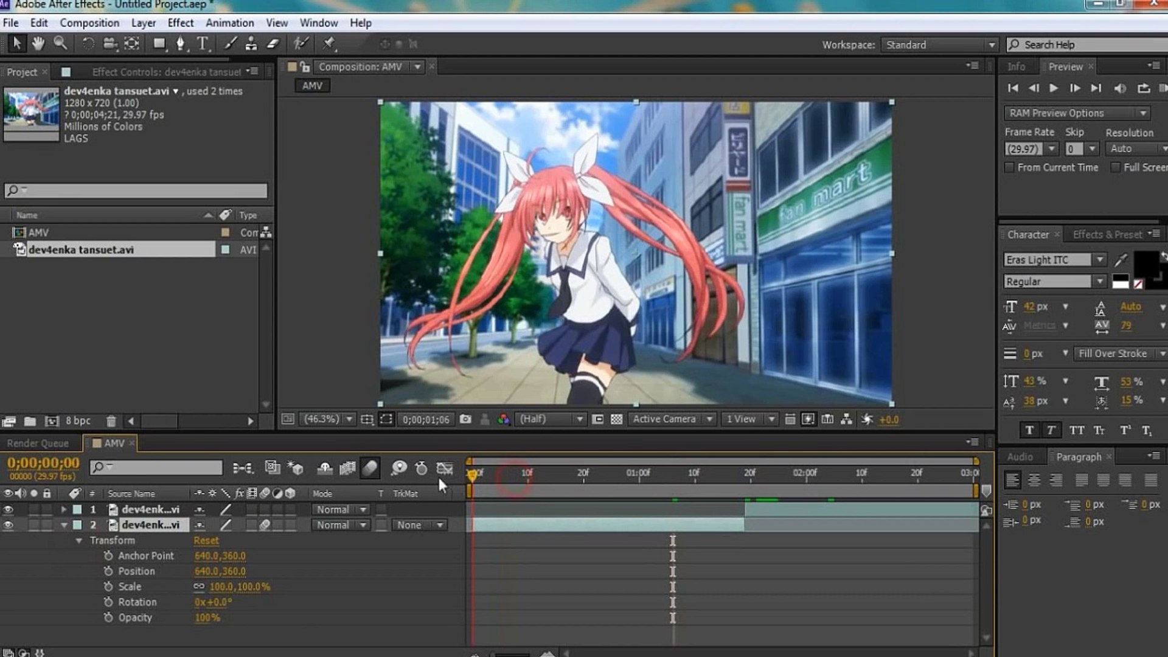Open the Graph Editor in the timeline
Image resolution: width=1168 pixels, height=657 pixels.
pos(444,468)
